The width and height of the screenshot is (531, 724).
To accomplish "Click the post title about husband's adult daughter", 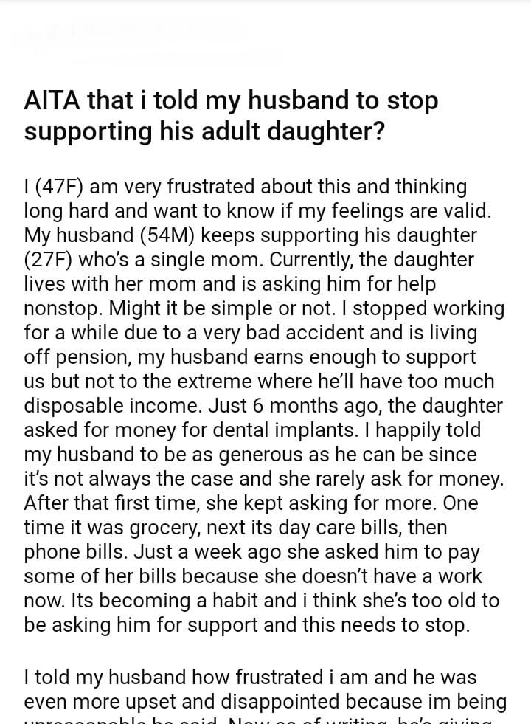I will click(231, 116).
